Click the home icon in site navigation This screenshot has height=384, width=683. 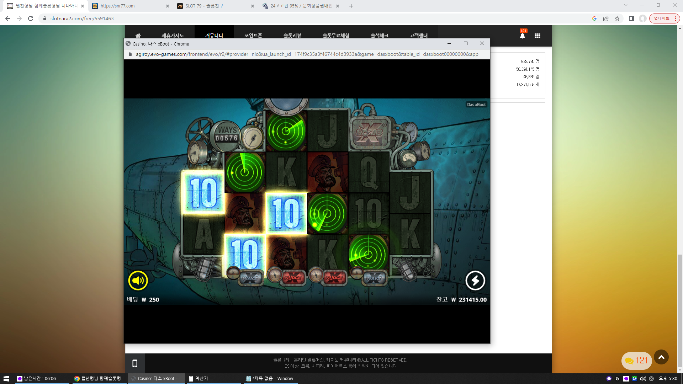click(138, 35)
